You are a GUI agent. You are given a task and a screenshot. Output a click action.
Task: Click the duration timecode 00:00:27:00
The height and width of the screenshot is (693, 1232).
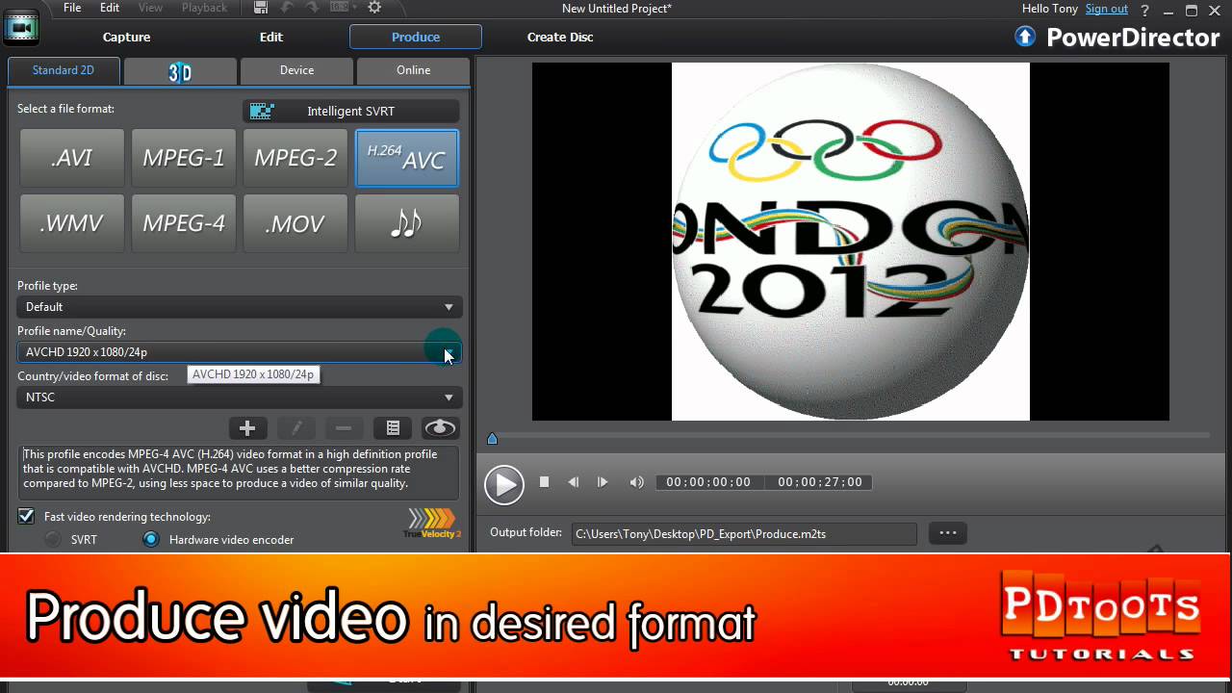pos(820,482)
